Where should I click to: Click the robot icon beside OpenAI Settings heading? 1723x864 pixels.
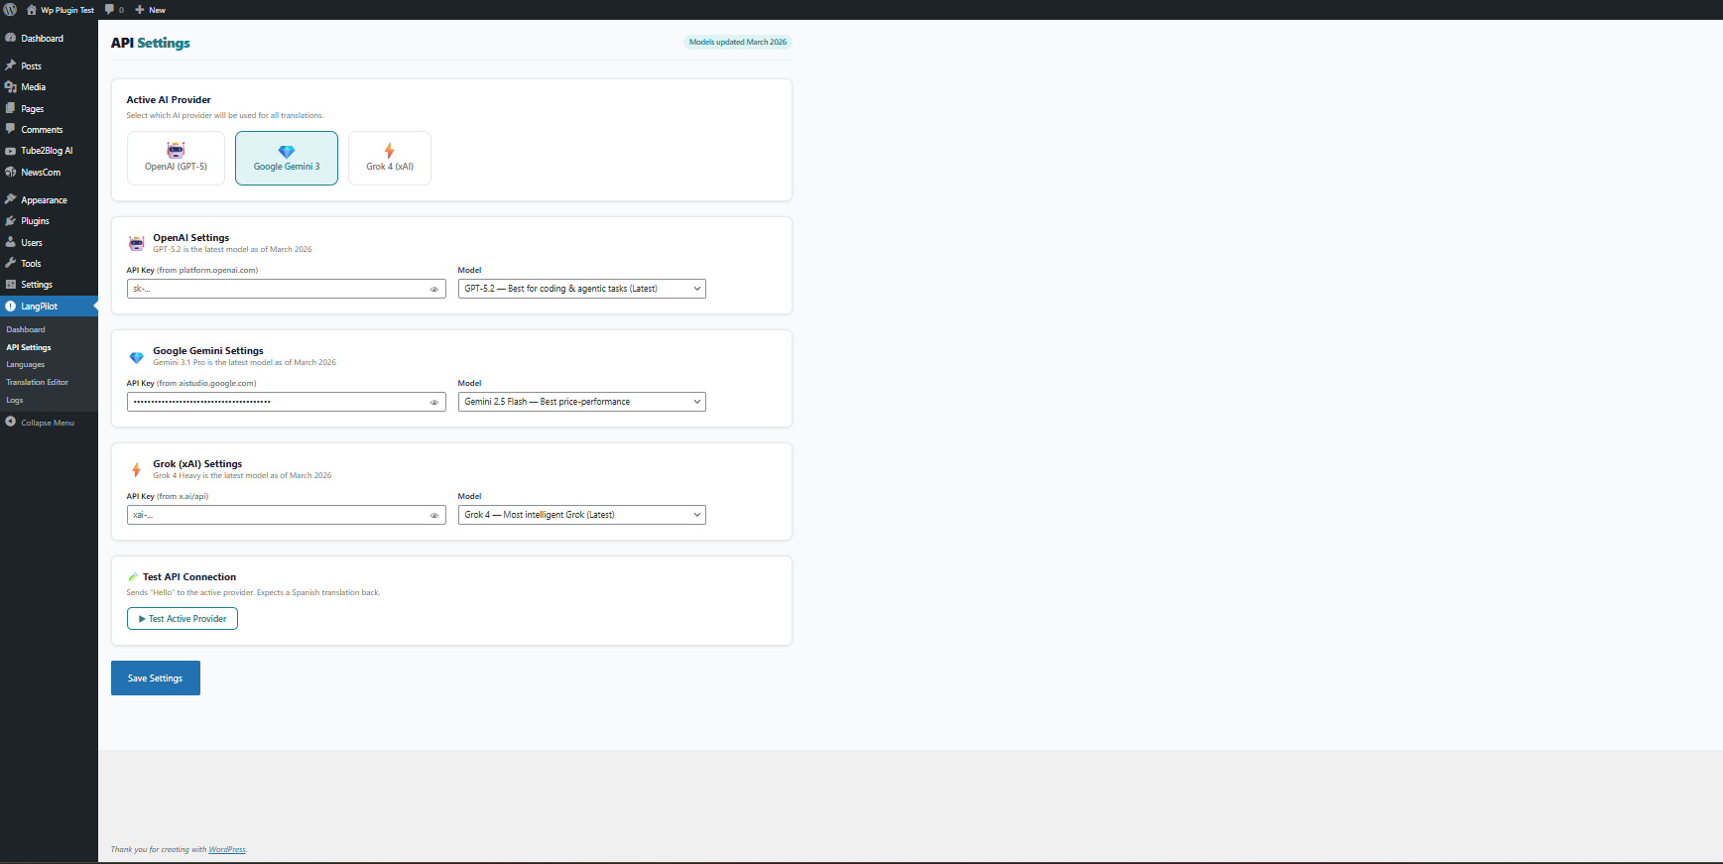coord(137,243)
